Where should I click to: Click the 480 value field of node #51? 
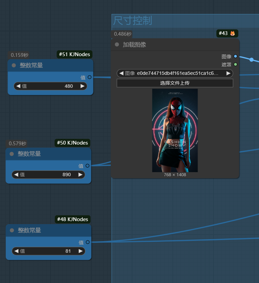tap(50, 86)
